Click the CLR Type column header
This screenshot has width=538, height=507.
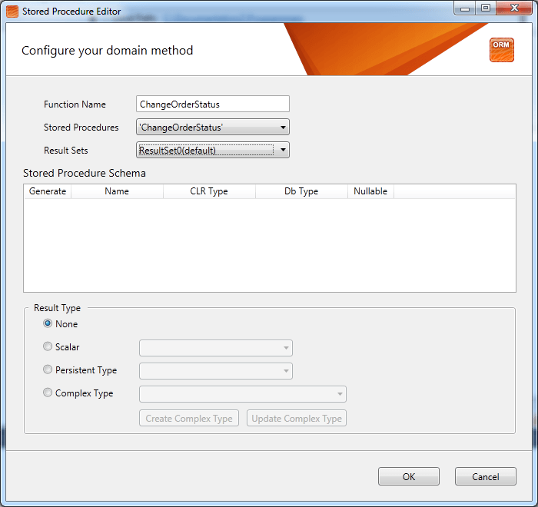pyautogui.click(x=209, y=191)
